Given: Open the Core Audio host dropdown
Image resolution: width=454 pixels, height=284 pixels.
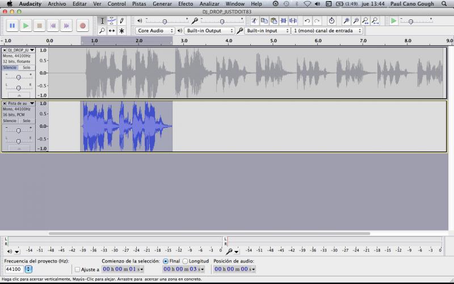Looking at the screenshot, I should [155, 31].
